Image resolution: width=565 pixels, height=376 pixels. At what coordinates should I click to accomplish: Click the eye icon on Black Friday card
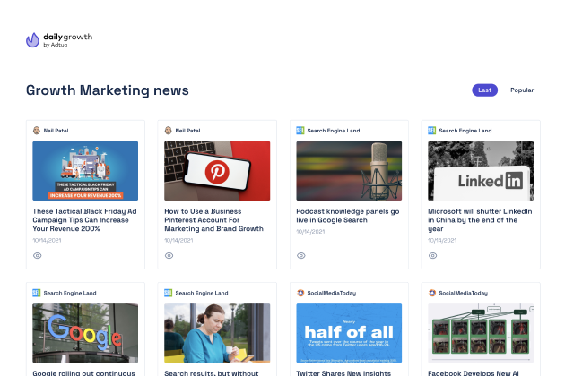[x=38, y=255]
